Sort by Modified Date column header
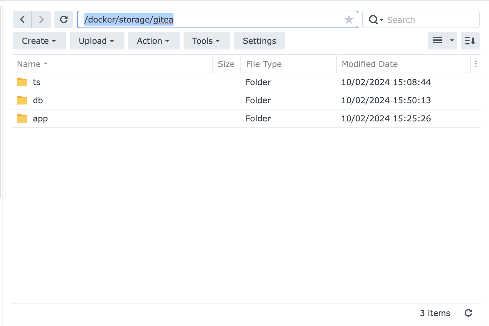 tap(403, 64)
